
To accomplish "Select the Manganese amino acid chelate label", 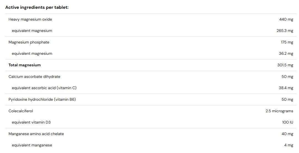I will (36, 134).
